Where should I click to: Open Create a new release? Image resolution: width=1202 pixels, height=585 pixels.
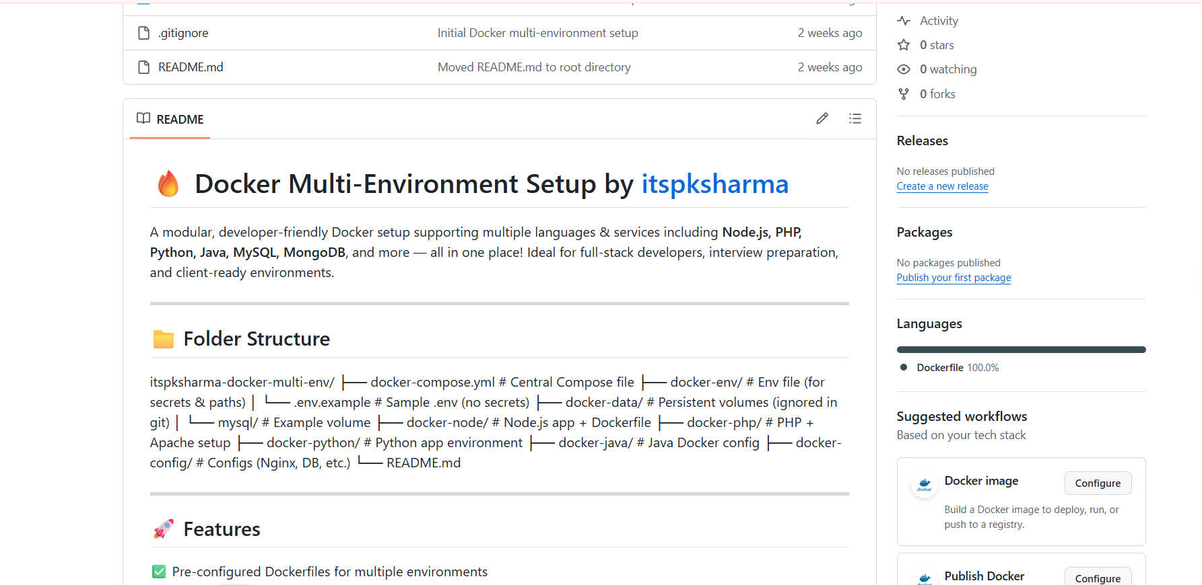click(942, 186)
